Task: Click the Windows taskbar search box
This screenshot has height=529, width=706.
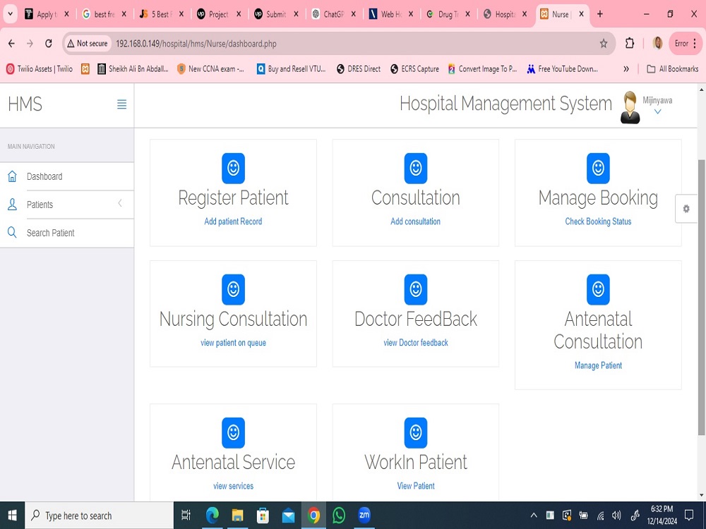Action: [99, 516]
